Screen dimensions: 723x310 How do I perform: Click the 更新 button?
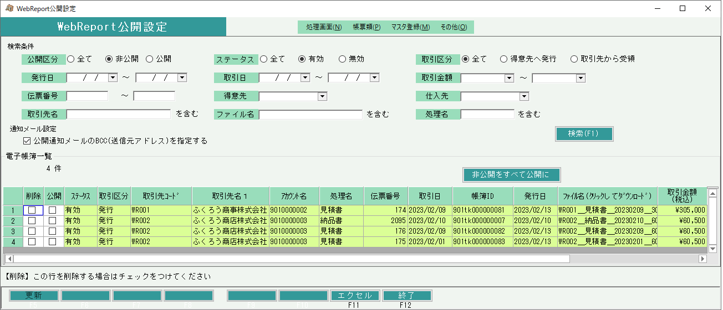coord(33,296)
